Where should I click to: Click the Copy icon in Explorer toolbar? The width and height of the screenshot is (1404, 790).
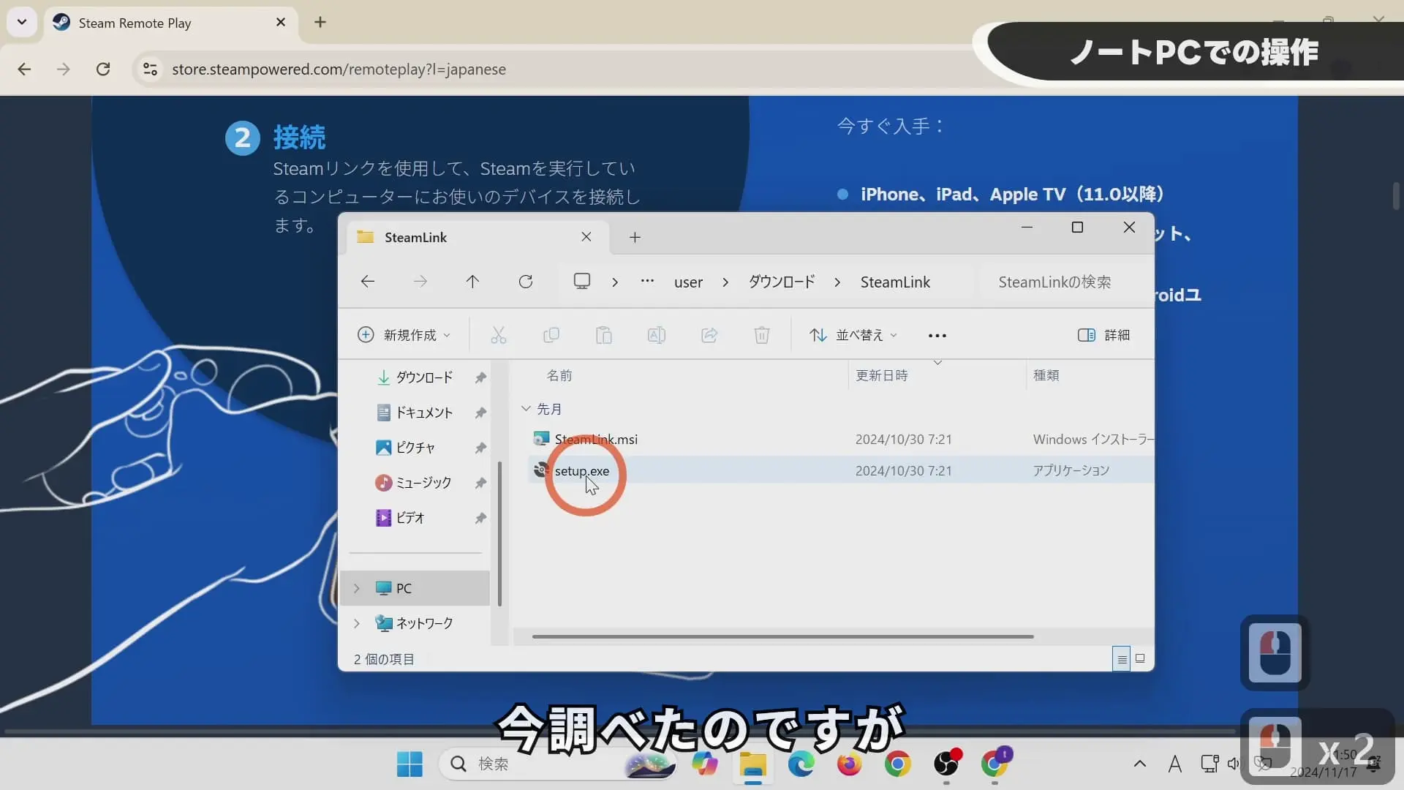pos(552,335)
